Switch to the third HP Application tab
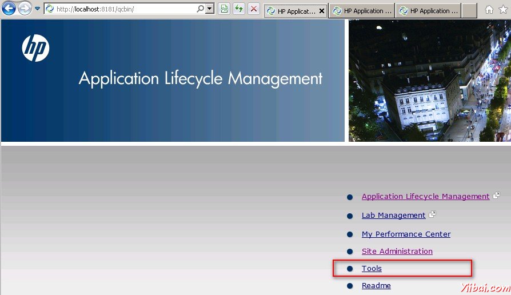The image size is (511, 295). pos(428,11)
